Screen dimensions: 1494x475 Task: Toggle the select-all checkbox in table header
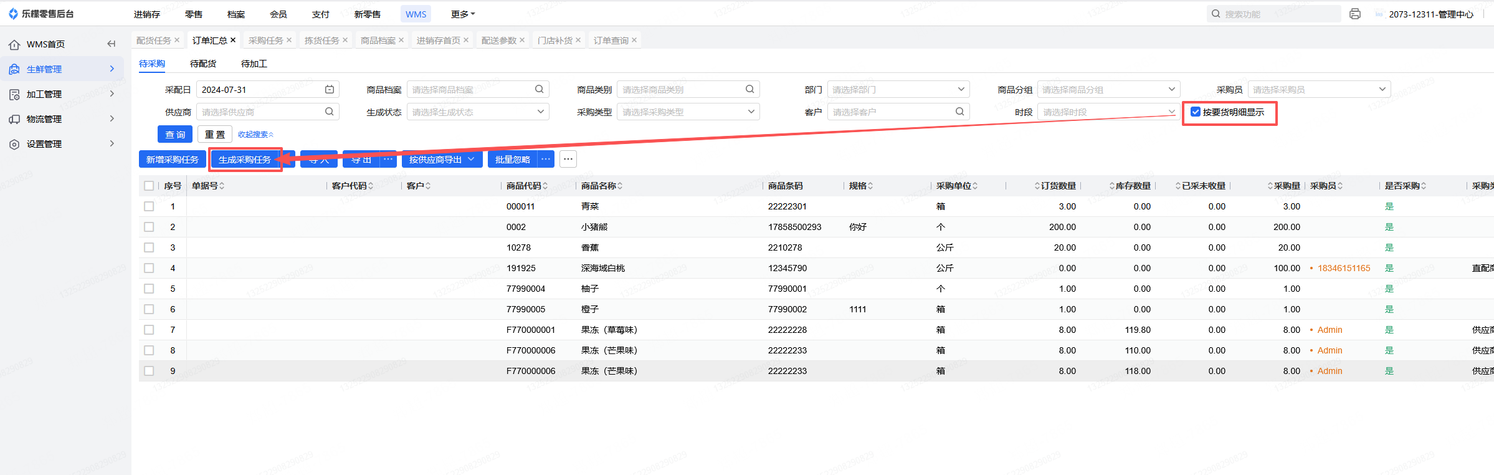[149, 186]
